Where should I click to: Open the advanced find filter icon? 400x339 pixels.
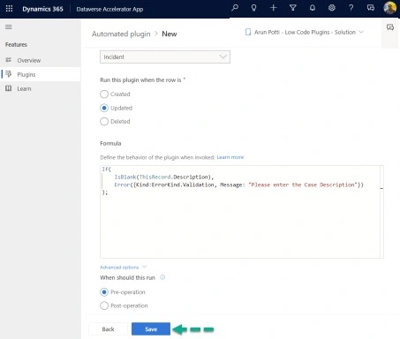[x=293, y=8]
